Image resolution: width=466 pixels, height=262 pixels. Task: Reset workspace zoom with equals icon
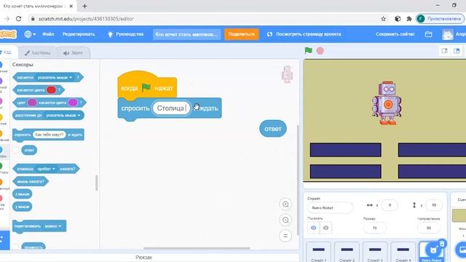point(285,236)
